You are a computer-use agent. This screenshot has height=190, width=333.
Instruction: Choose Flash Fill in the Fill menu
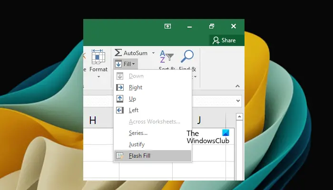coord(153,156)
